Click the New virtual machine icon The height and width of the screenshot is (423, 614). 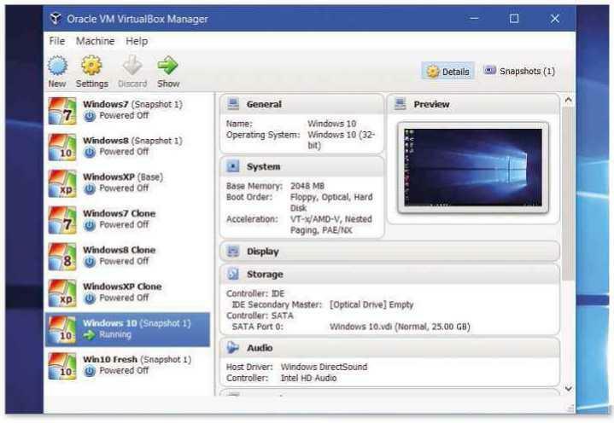pyautogui.click(x=57, y=66)
